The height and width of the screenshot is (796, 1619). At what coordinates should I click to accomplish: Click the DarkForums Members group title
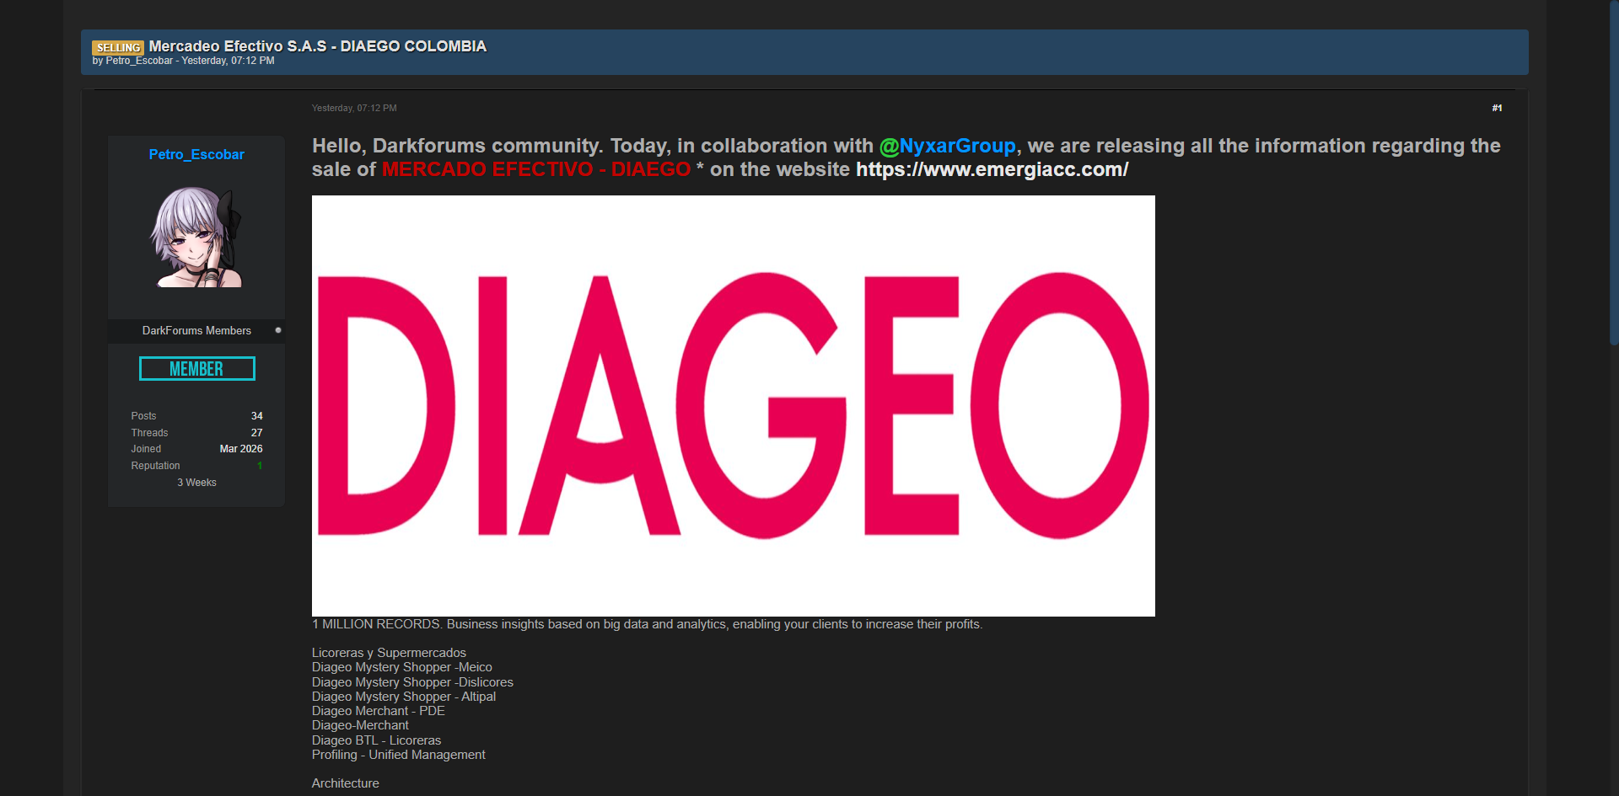click(x=196, y=331)
